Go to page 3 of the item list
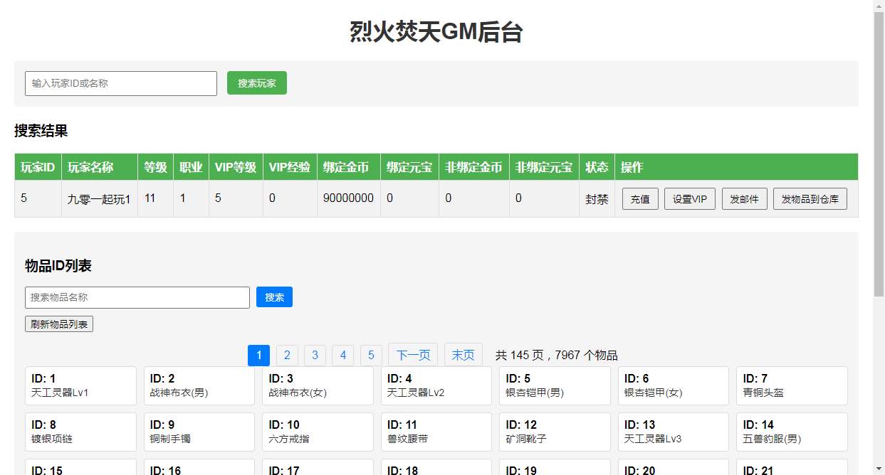The width and height of the screenshot is (885, 475). pyautogui.click(x=315, y=355)
